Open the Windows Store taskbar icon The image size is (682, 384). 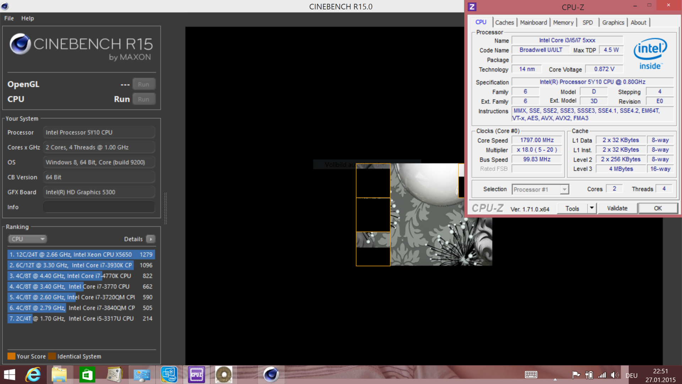[x=87, y=375]
